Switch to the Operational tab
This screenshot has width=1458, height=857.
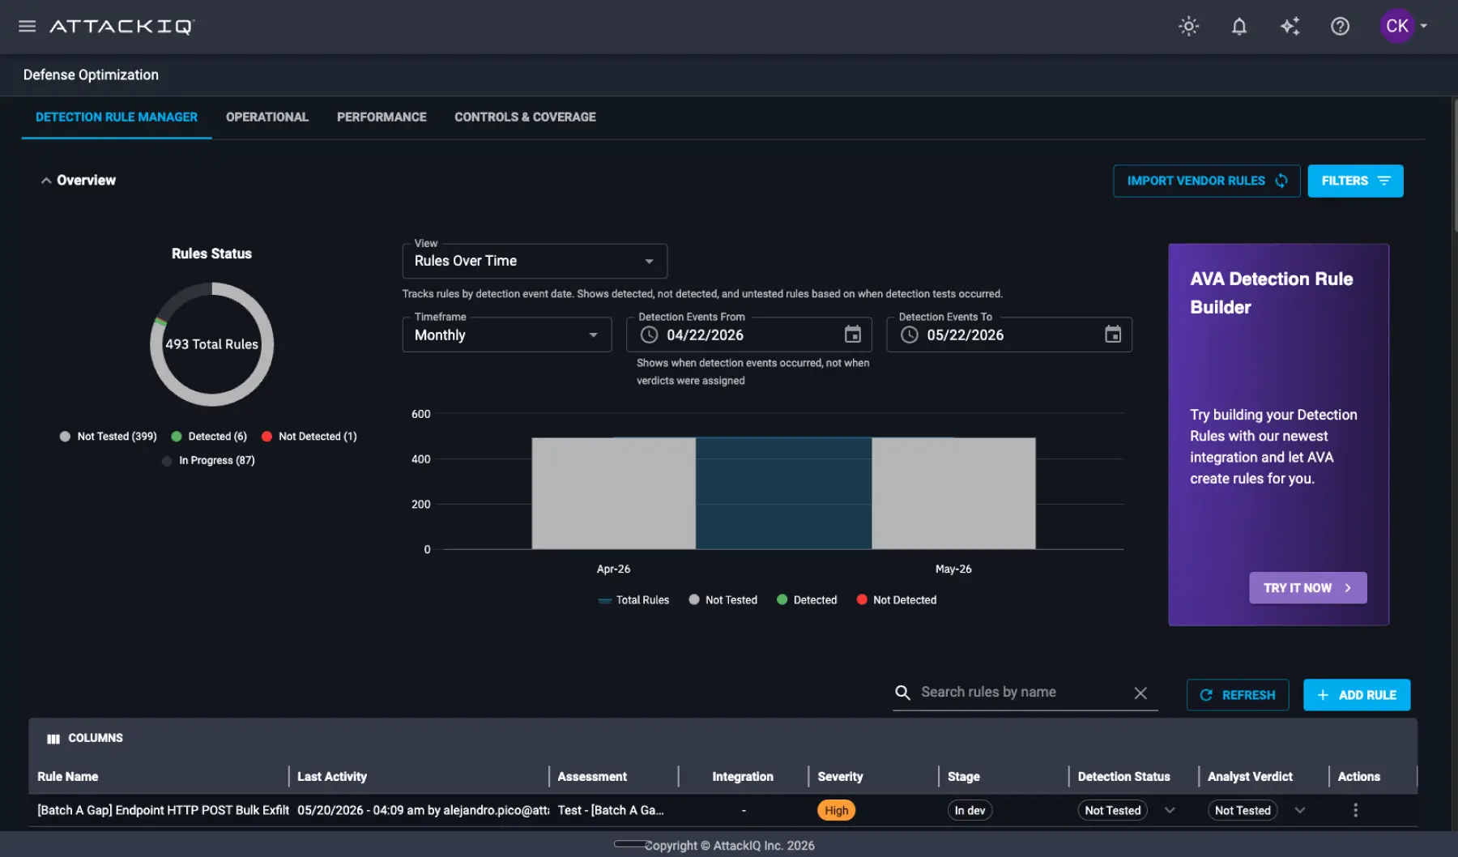click(x=267, y=117)
